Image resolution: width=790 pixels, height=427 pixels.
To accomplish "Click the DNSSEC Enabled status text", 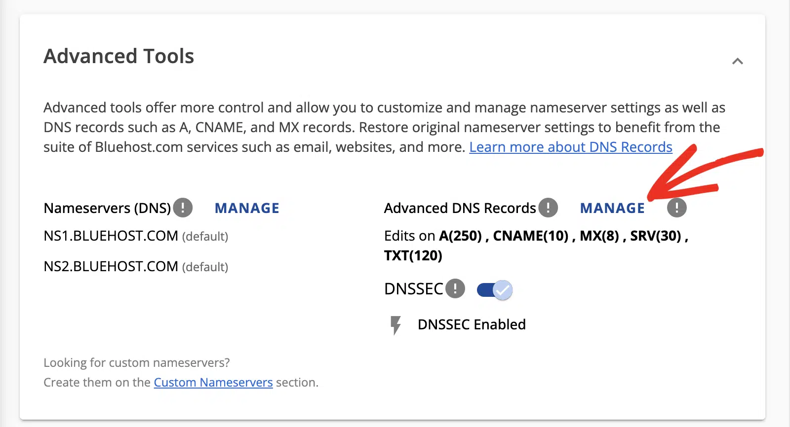I will [472, 324].
